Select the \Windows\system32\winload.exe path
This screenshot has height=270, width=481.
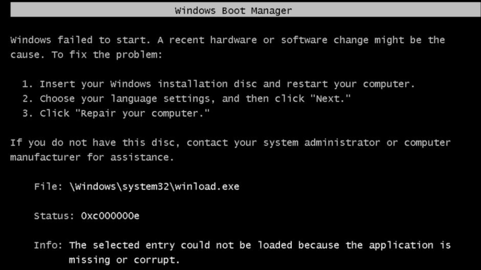pyautogui.click(x=154, y=187)
